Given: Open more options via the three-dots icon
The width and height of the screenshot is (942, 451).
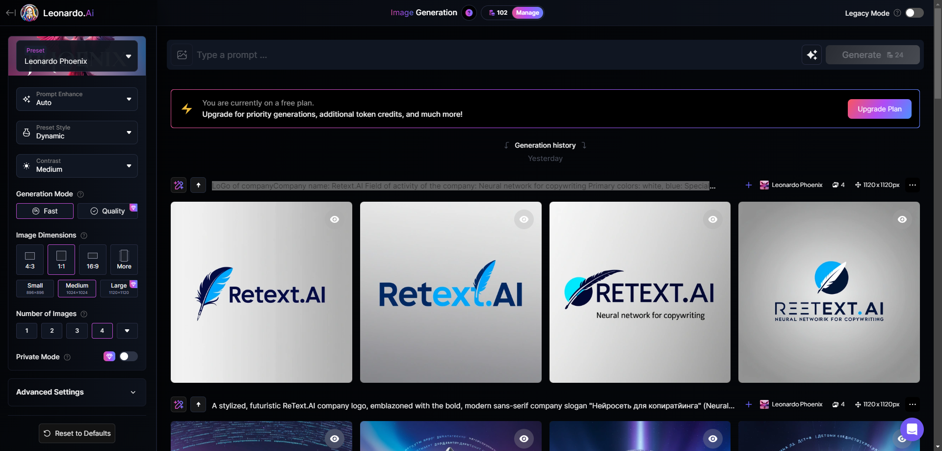Looking at the screenshot, I should click(x=913, y=185).
